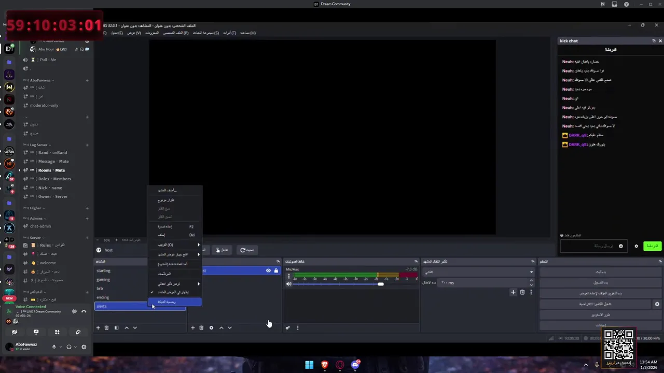Start recording button in Controls panel
This screenshot has height=373, width=664.
600,282
